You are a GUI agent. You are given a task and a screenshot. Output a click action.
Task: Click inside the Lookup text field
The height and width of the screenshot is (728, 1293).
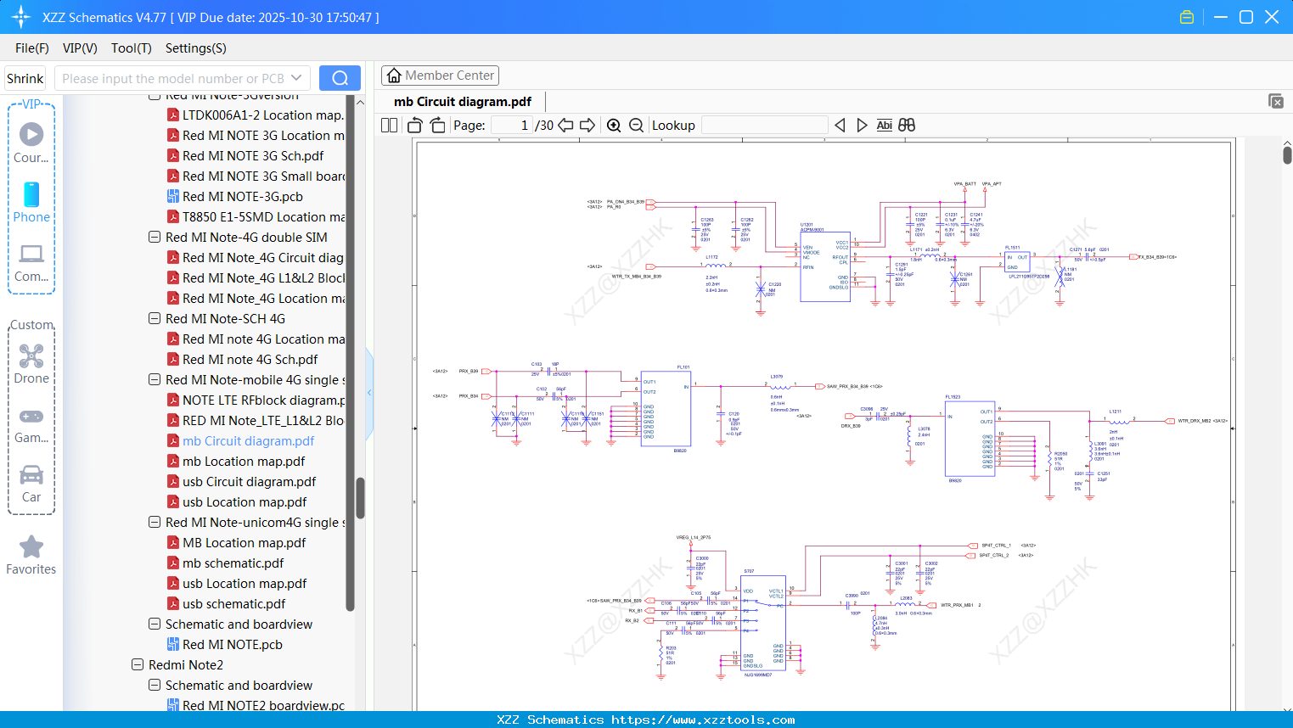point(763,125)
